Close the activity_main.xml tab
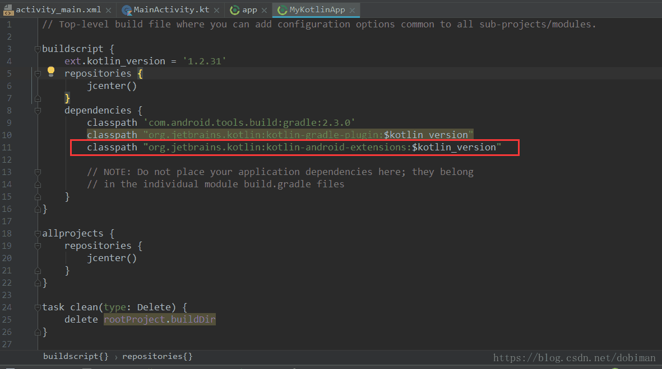Image resolution: width=662 pixels, height=369 pixels. pyautogui.click(x=109, y=10)
